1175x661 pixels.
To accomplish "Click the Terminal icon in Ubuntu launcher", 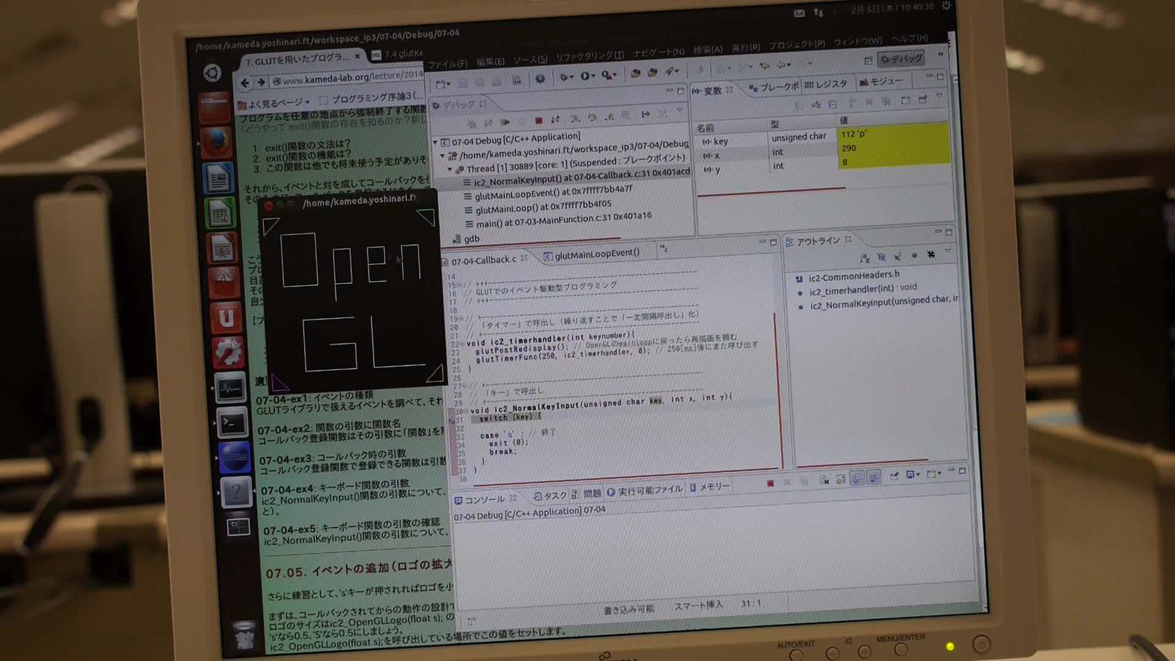I will 233,422.
